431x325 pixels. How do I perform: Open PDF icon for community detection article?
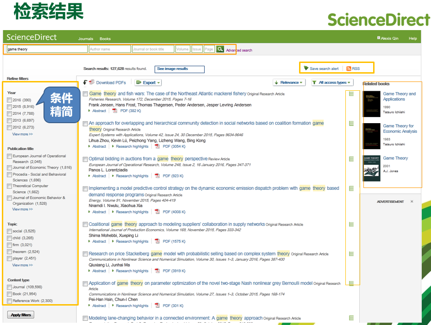coord(157,146)
